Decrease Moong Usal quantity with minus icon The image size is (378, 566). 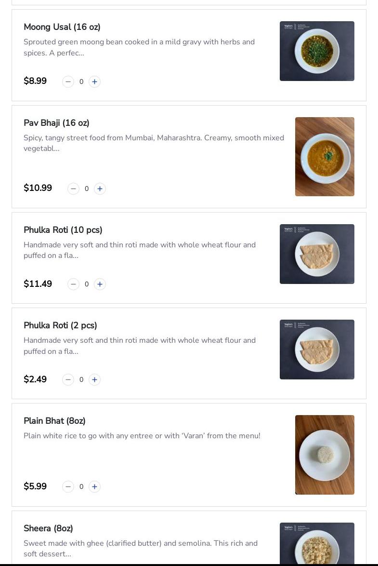[68, 82]
